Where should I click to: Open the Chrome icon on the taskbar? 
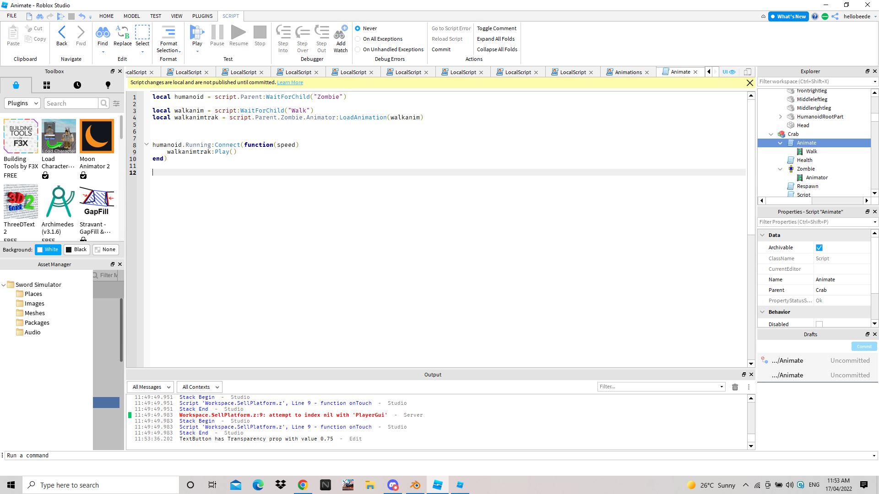point(303,485)
